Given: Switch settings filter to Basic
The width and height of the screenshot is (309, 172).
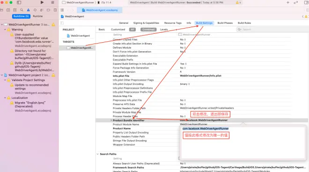Looking at the screenshot, I should click(102, 30).
